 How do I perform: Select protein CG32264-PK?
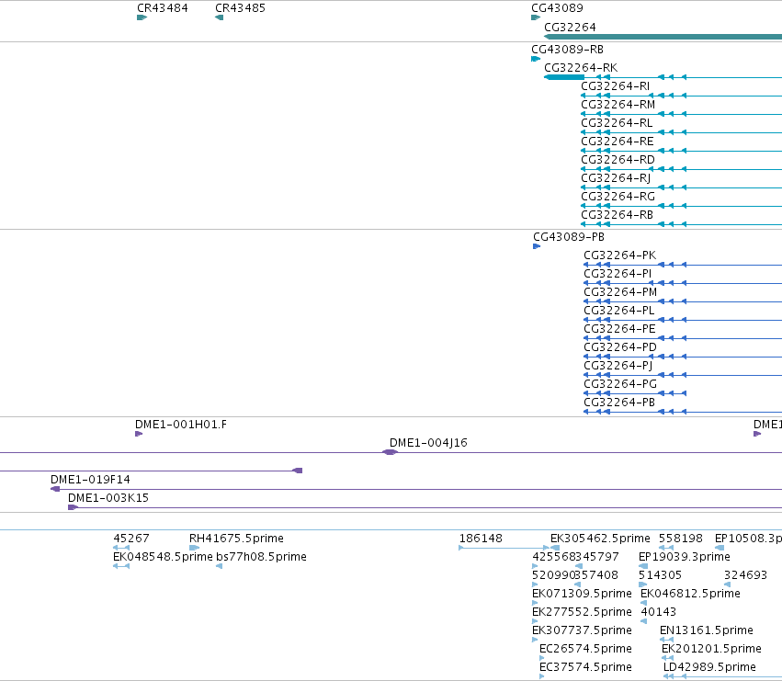coord(620,255)
